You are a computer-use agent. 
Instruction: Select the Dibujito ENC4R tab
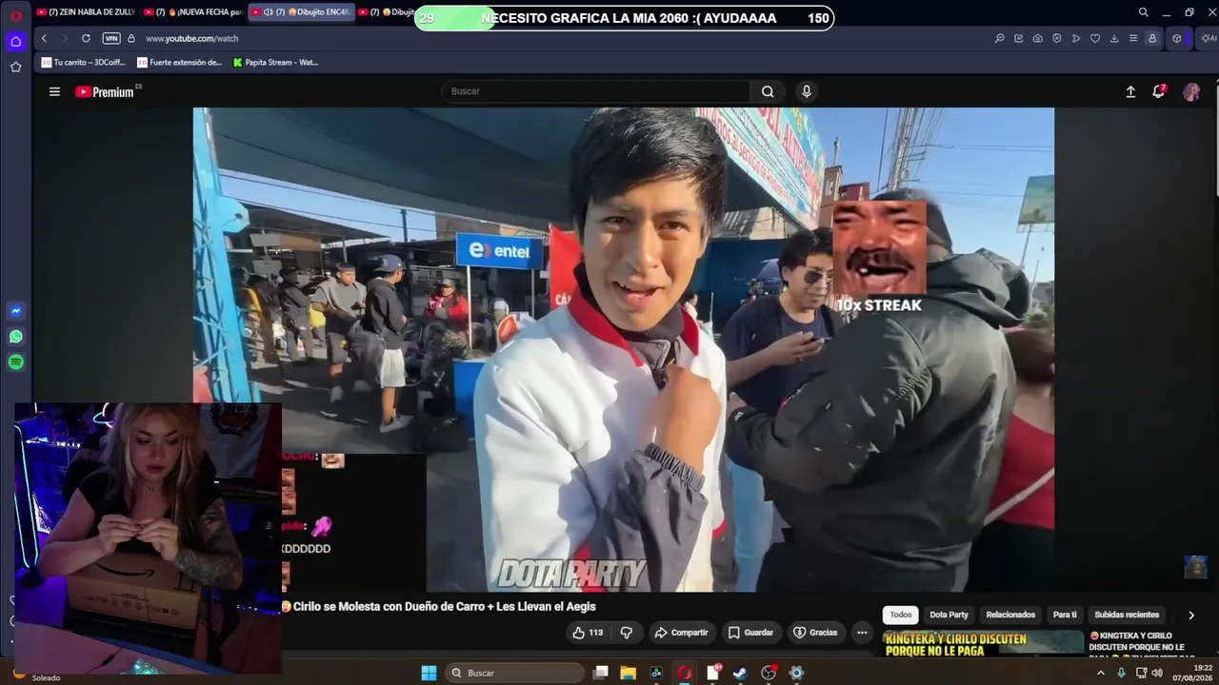coord(300,12)
